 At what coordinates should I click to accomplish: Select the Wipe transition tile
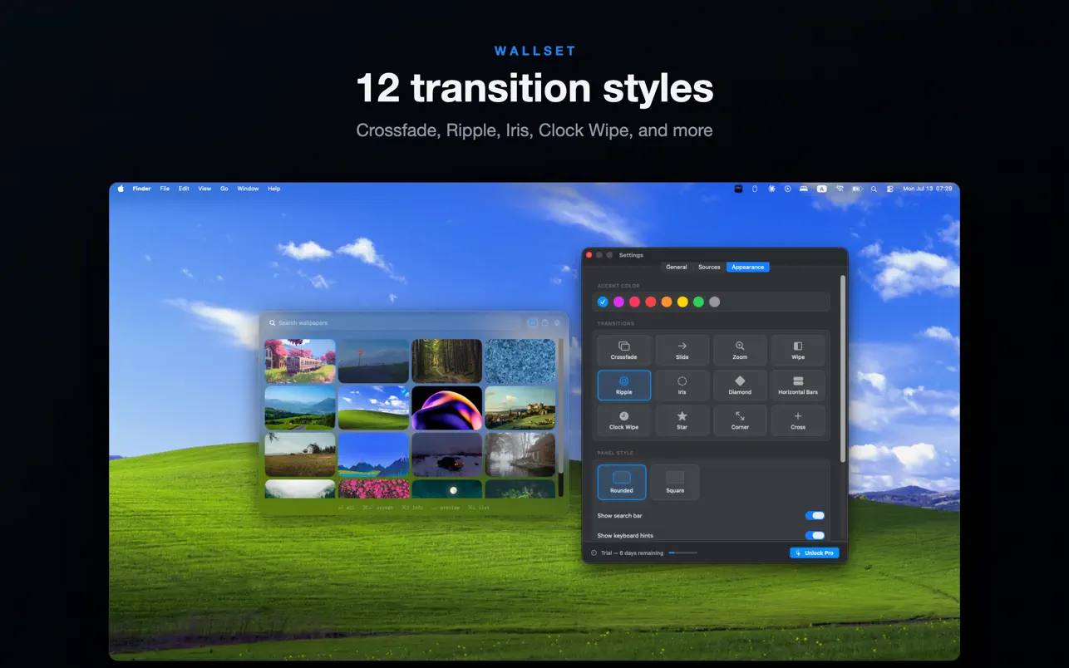pos(798,350)
